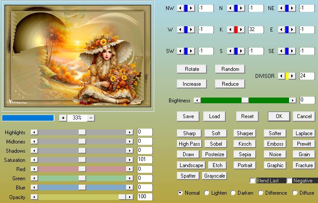Screen dimensions: 318x203
Task: Apply the Sepia preset filter
Action: click(x=245, y=154)
